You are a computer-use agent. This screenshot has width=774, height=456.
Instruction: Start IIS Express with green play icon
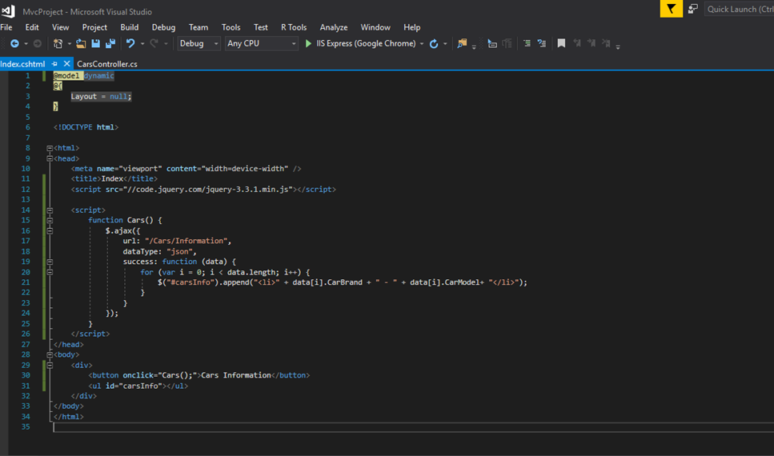308,43
